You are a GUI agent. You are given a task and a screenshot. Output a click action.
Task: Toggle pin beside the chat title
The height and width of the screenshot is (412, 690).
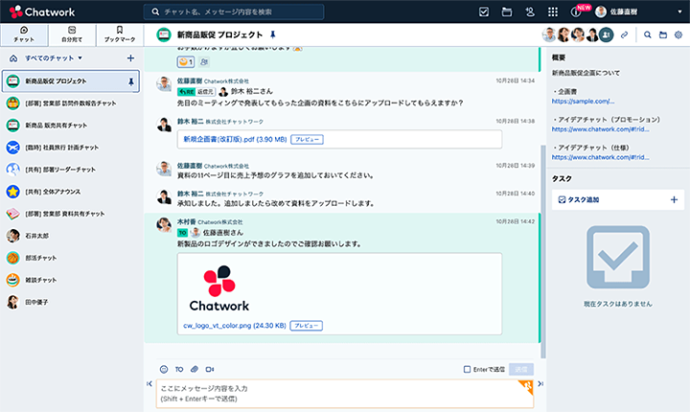273,34
